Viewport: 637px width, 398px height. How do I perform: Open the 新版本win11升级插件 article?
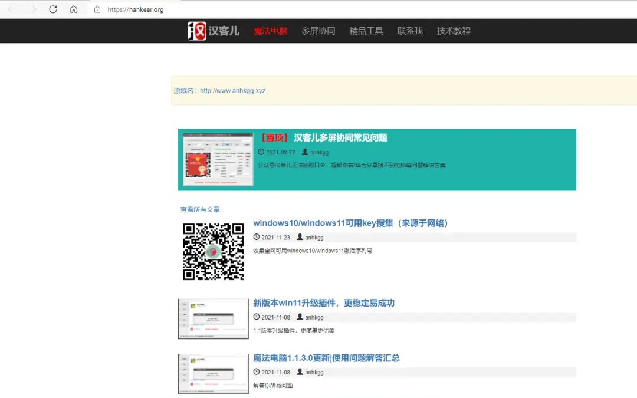[324, 303]
